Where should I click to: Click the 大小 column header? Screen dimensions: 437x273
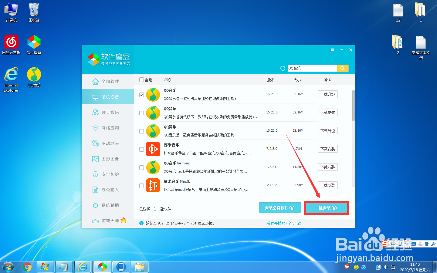click(297, 80)
